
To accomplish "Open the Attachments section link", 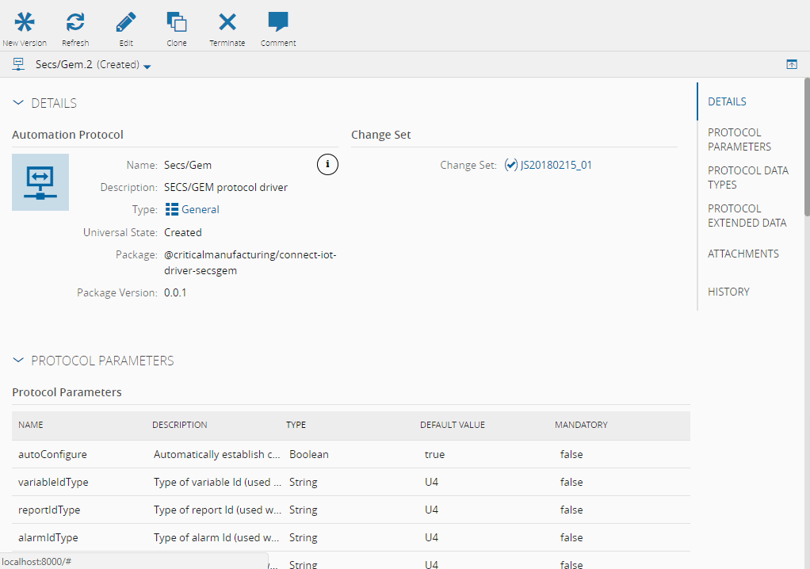I will click(743, 254).
